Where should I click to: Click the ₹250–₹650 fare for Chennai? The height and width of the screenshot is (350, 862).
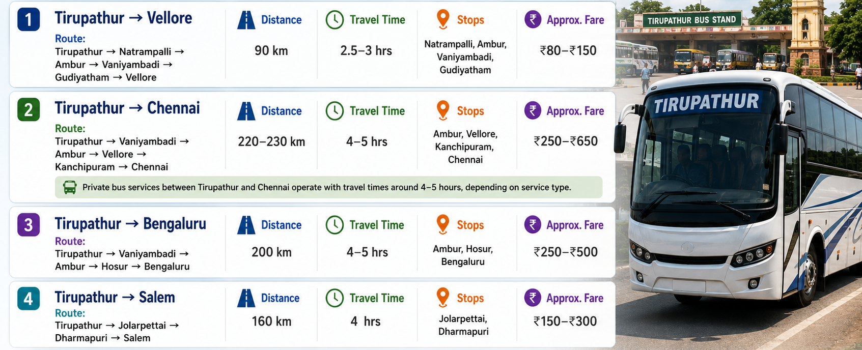click(x=566, y=141)
